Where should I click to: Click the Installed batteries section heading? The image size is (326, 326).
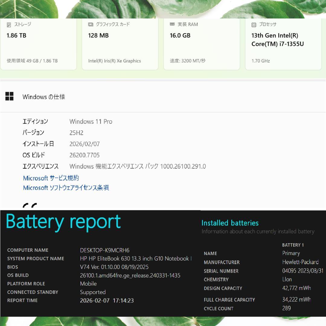[230, 223]
